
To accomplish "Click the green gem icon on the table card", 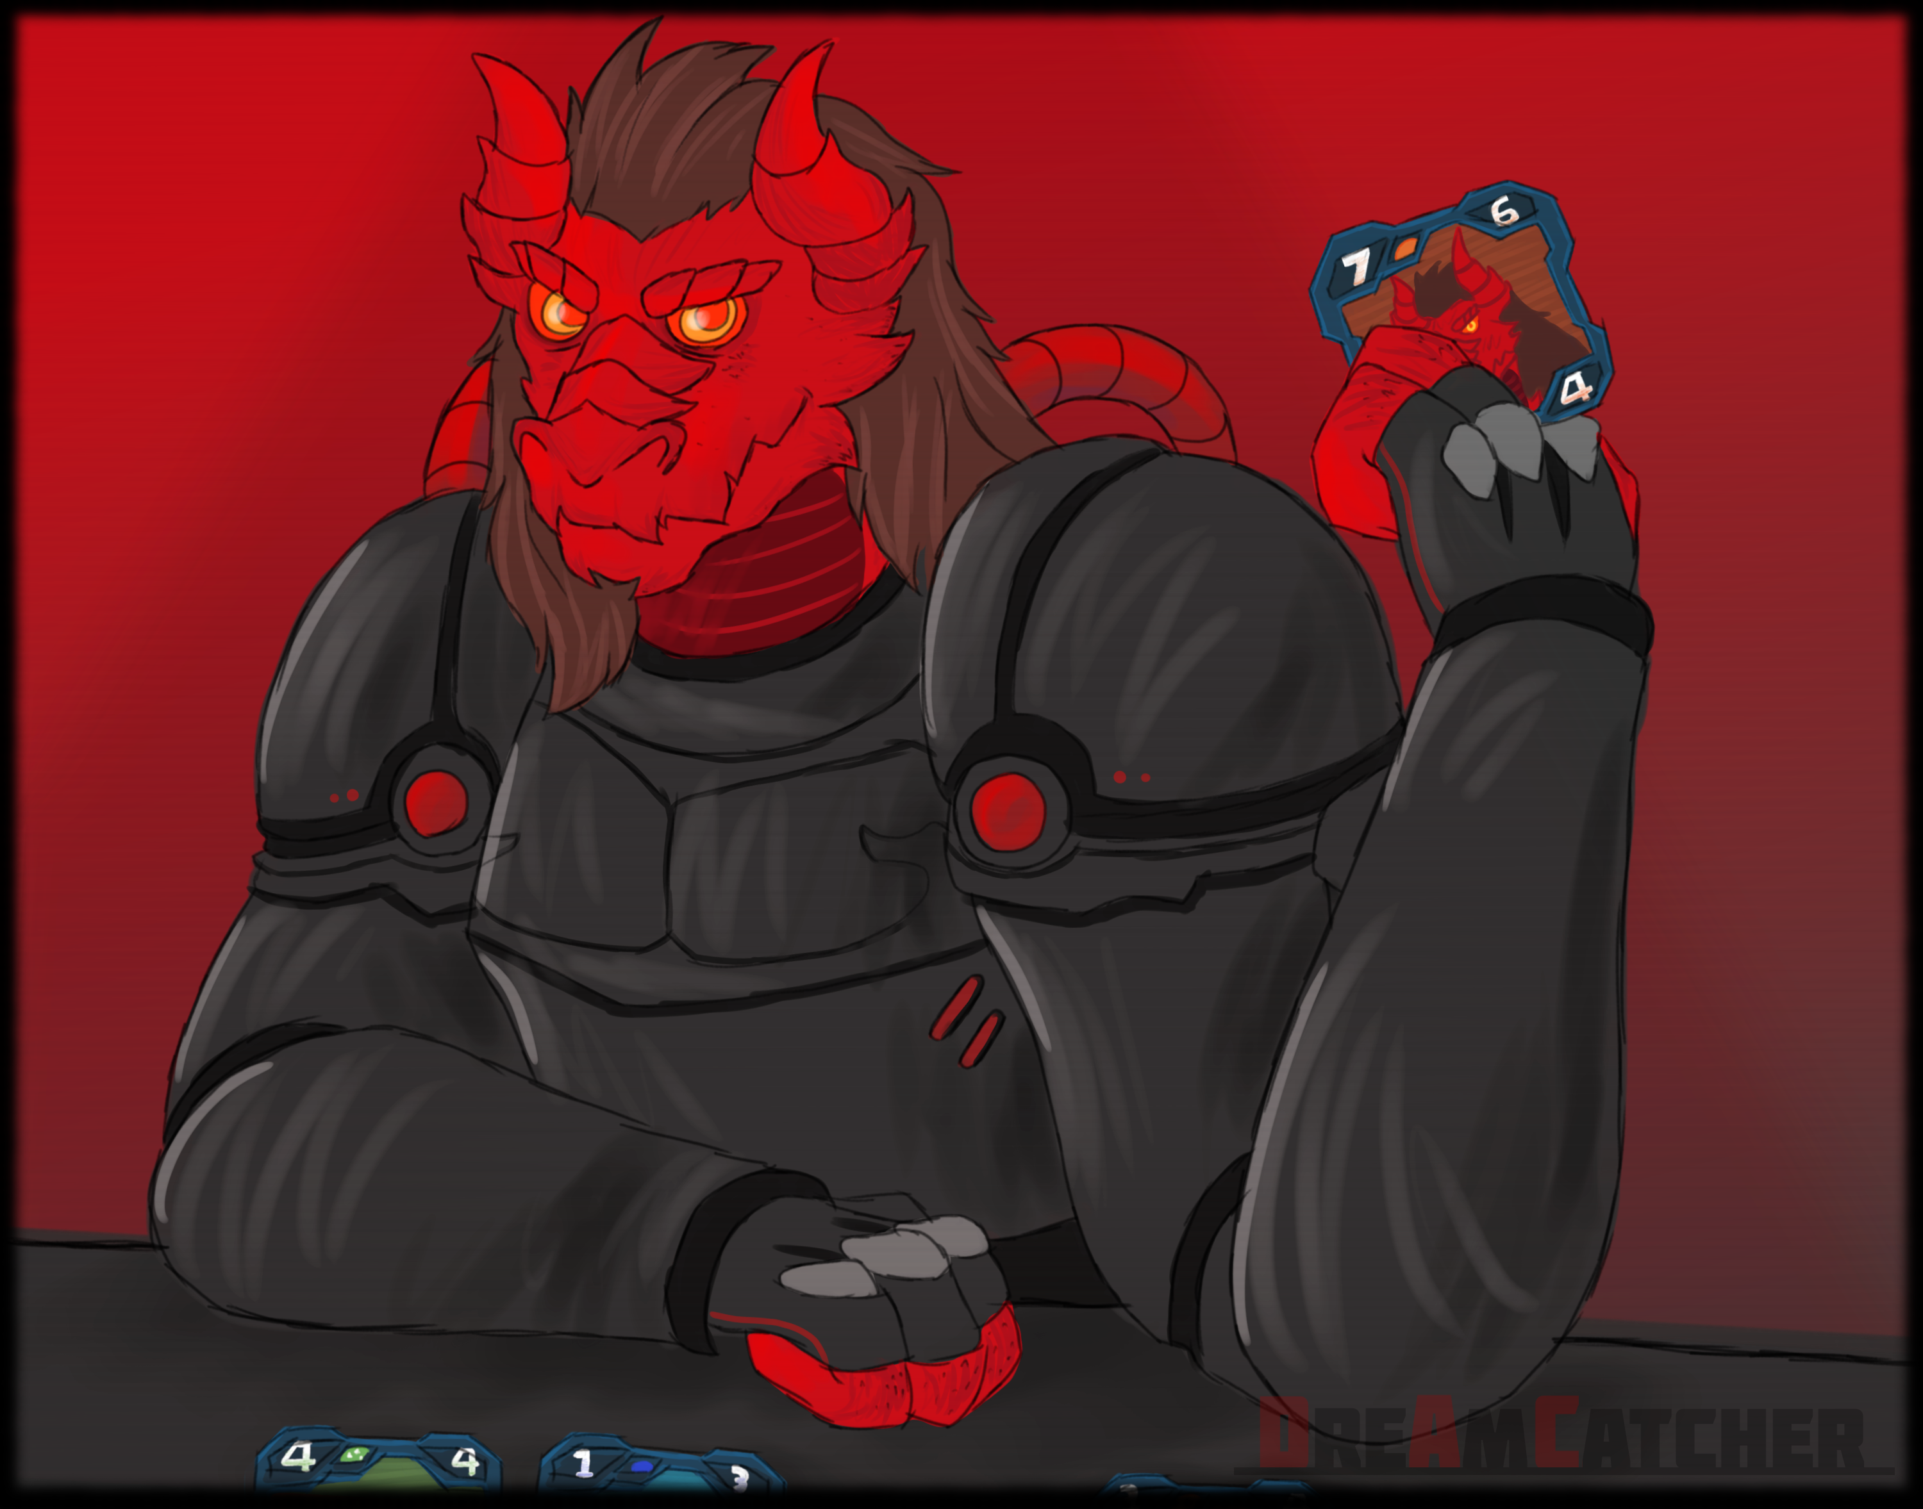I will pos(354,1455).
